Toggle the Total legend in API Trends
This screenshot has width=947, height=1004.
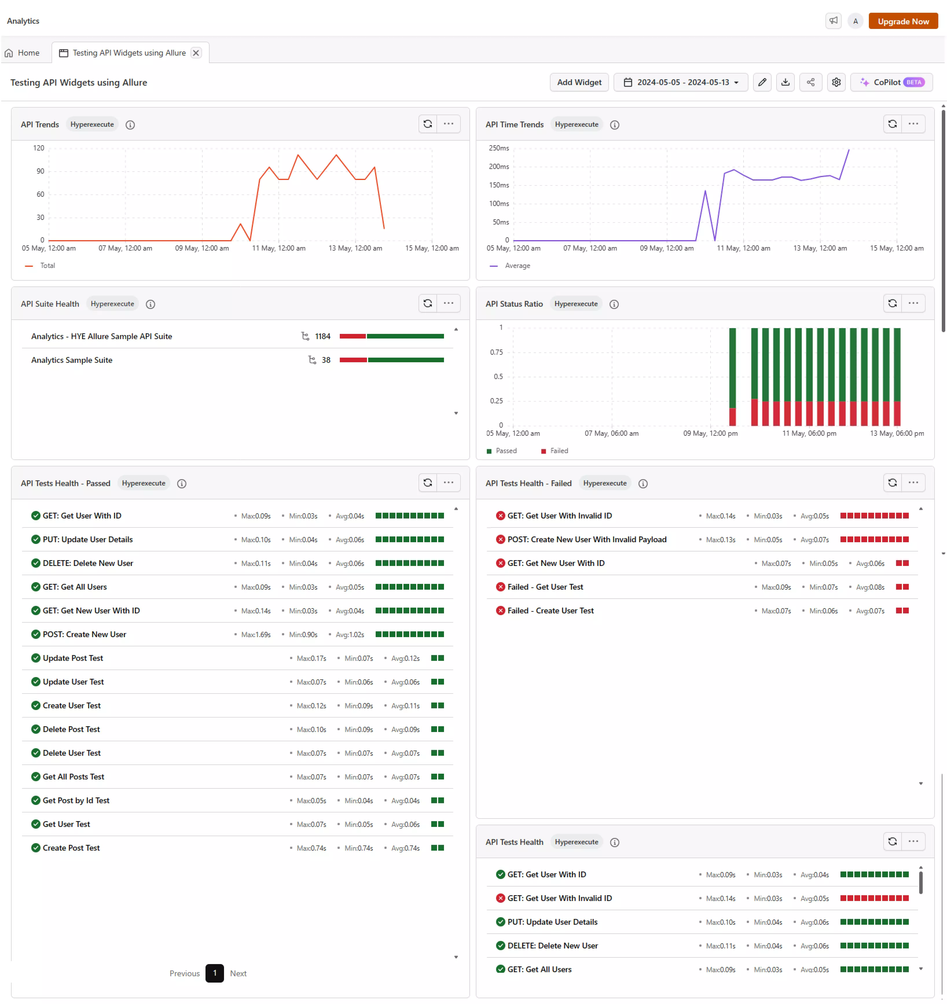tap(40, 266)
